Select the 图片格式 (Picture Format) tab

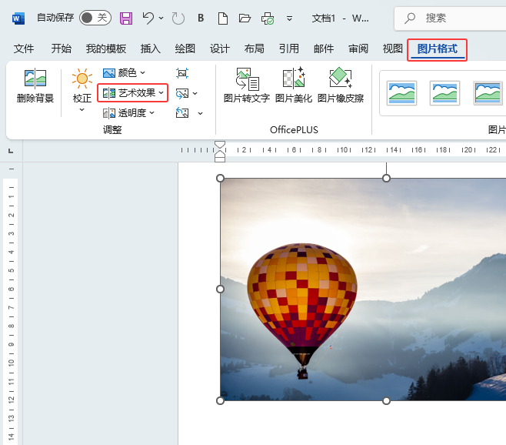[x=438, y=49]
